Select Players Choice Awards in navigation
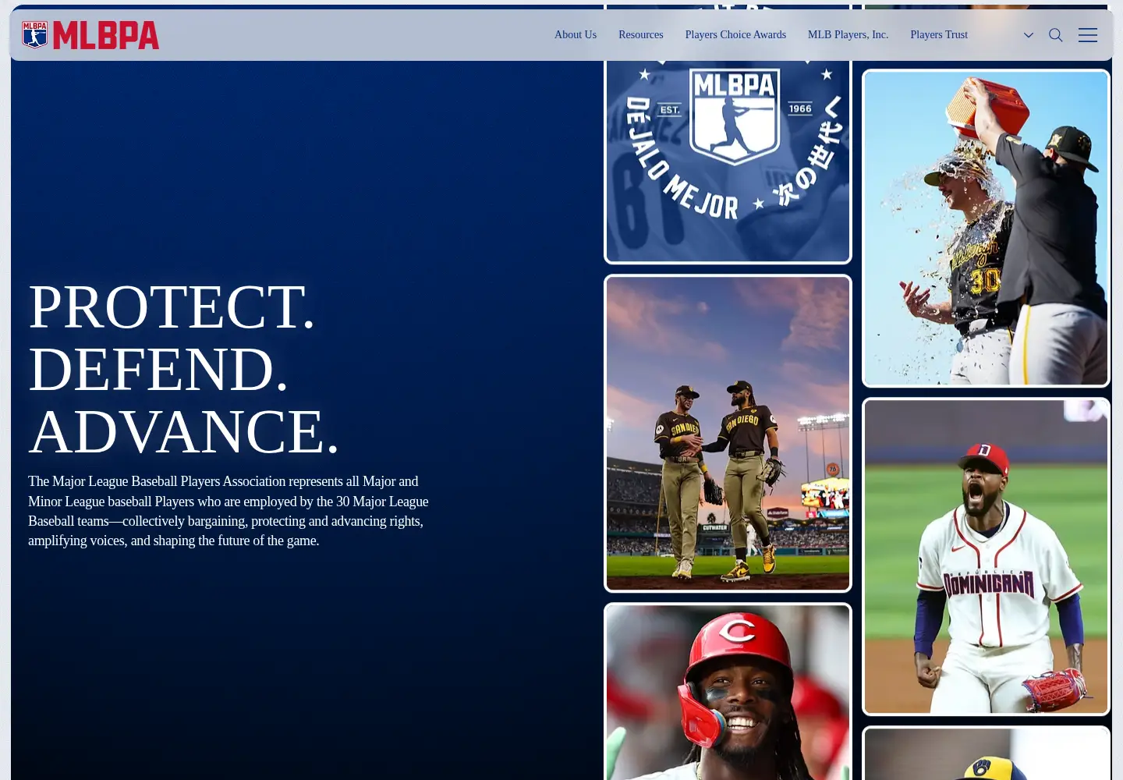 point(735,35)
